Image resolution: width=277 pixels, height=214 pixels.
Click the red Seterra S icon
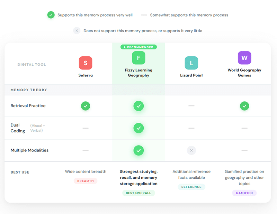pyautogui.click(x=86, y=63)
